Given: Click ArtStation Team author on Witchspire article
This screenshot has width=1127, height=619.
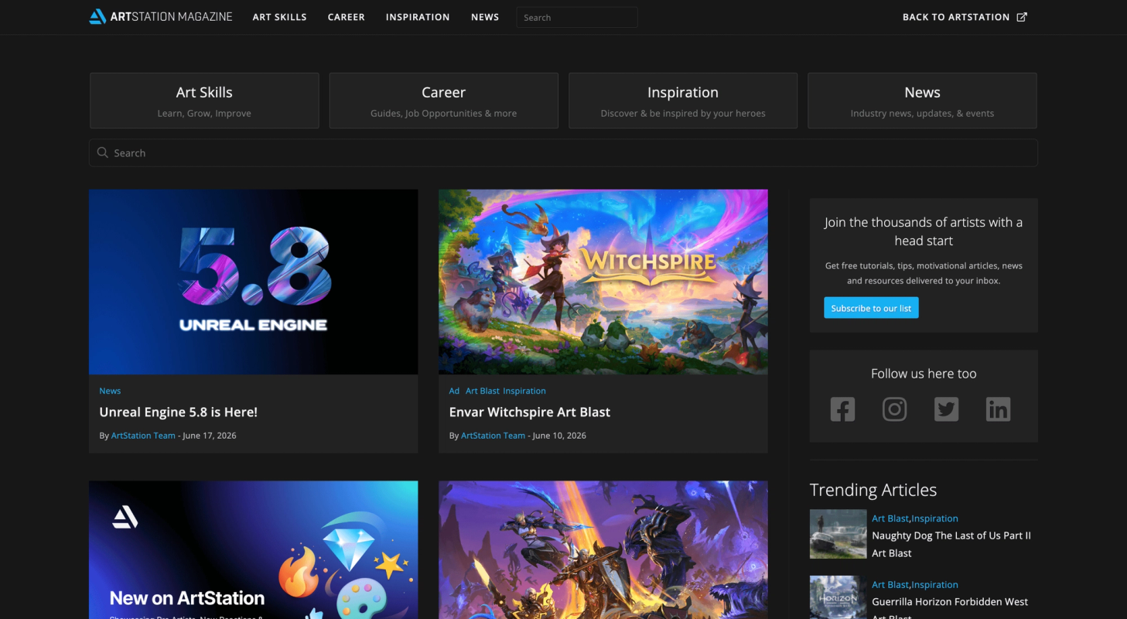Looking at the screenshot, I should tap(493, 436).
